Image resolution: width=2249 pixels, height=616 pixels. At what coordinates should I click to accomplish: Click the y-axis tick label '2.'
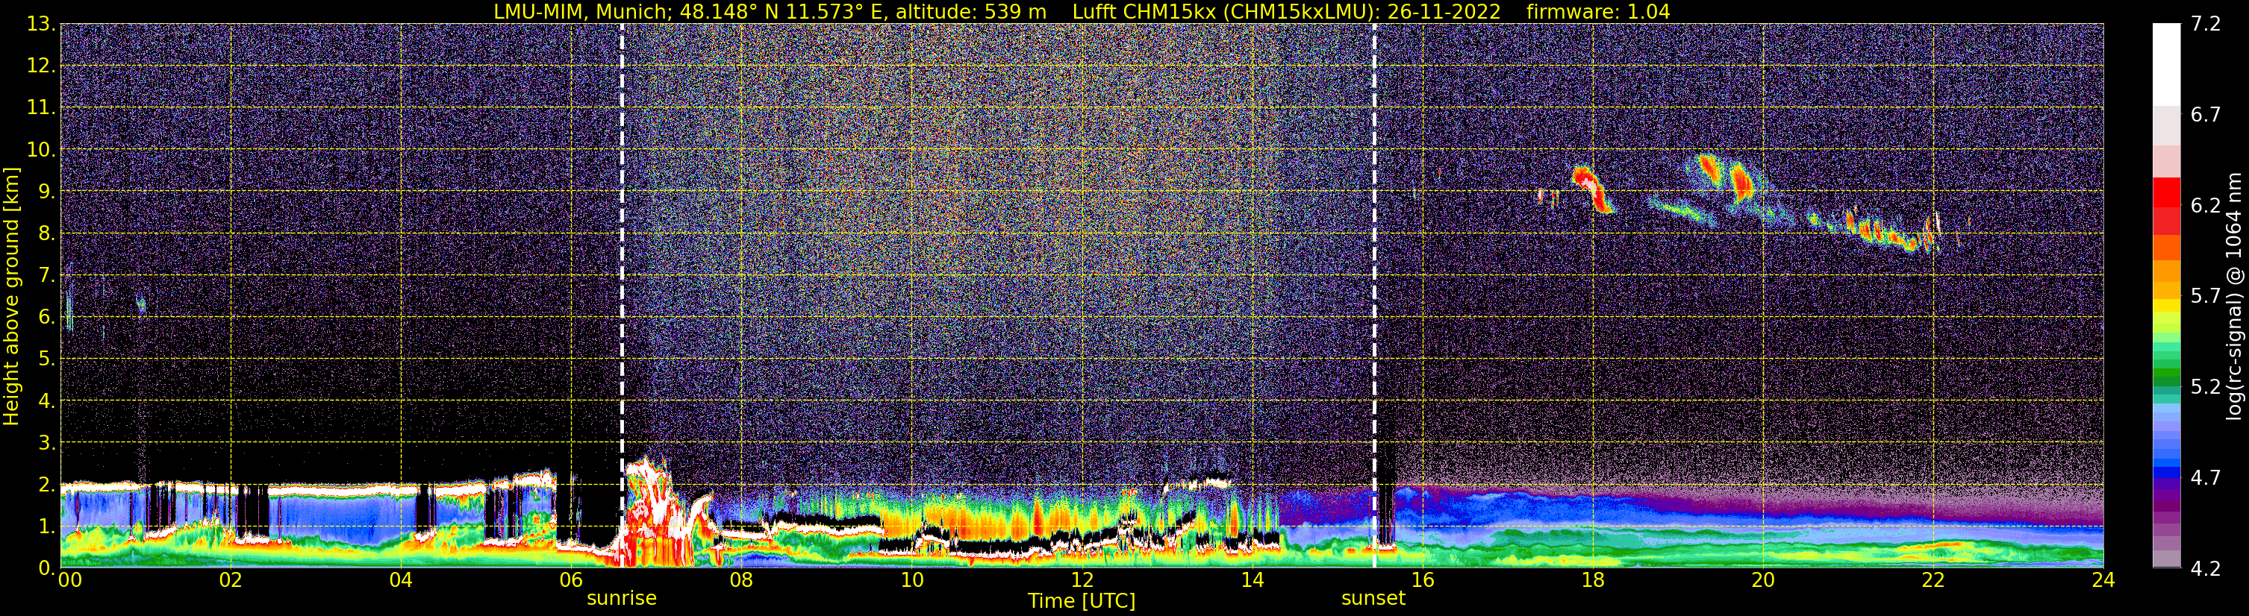click(x=46, y=485)
